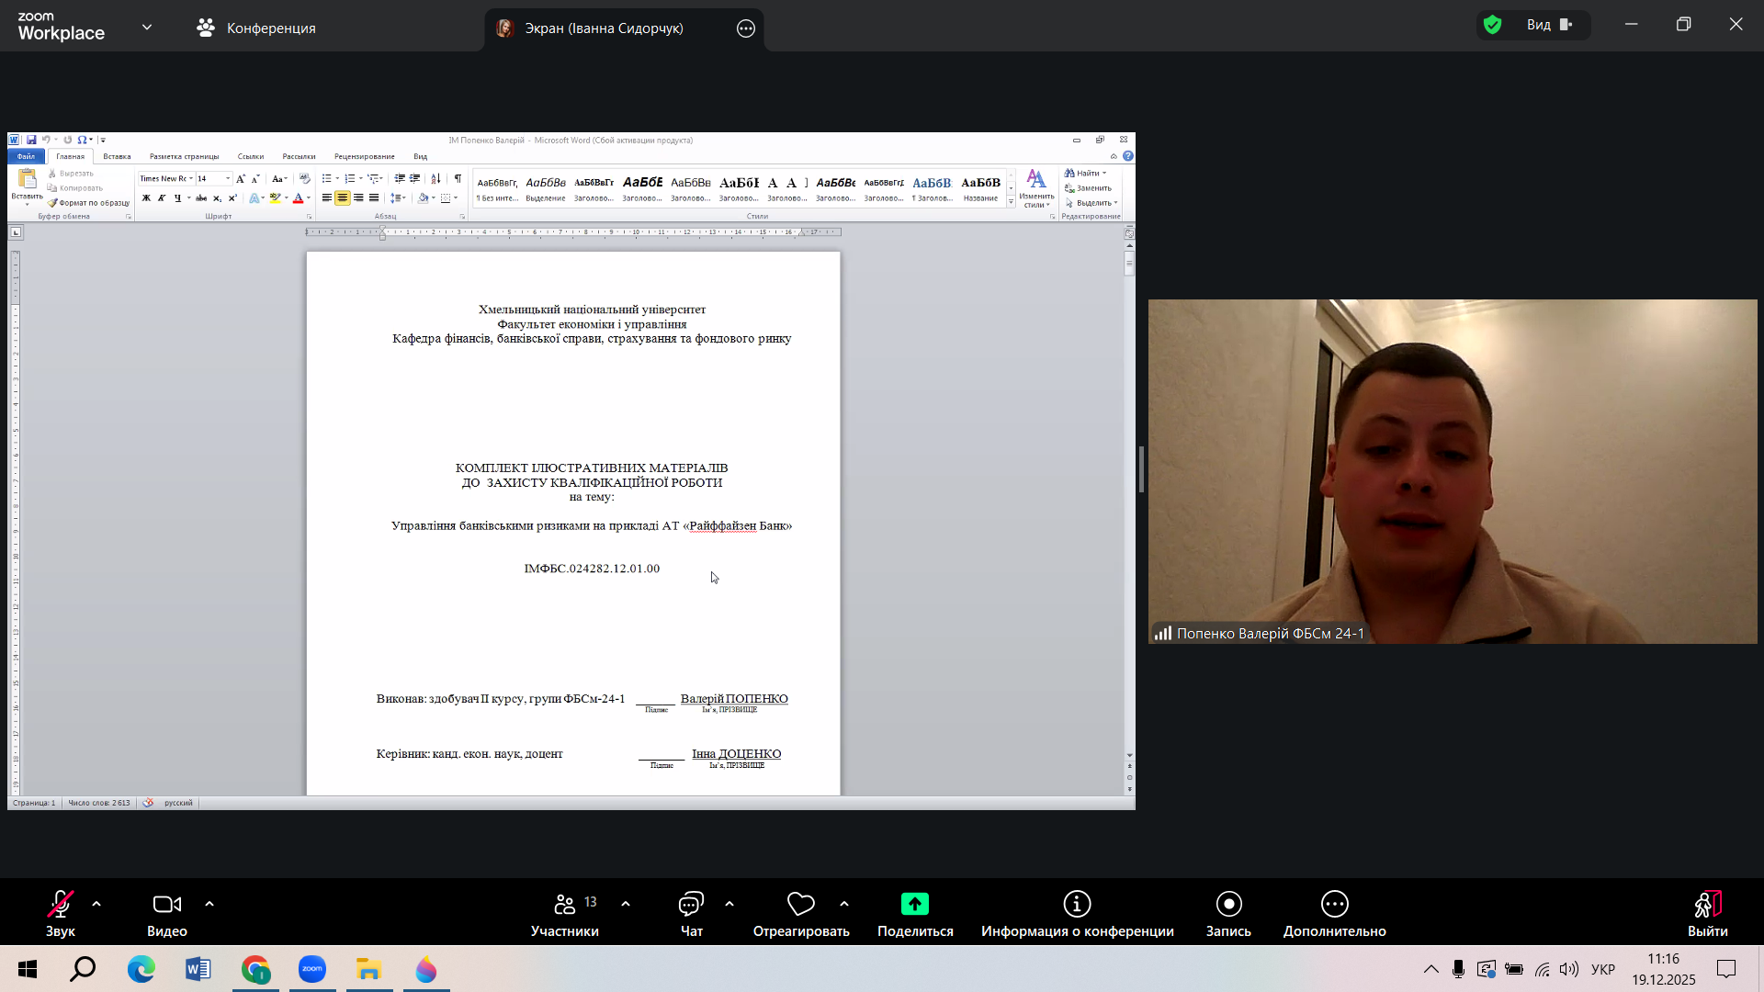Expand audio options arrow beside Звук
This screenshot has height=992, width=1764.
tap(96, 904)
